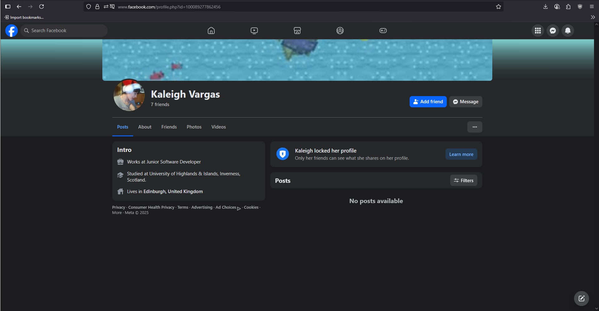Switch to the About tab
This screenshot has width=599, height=311.
145,127
